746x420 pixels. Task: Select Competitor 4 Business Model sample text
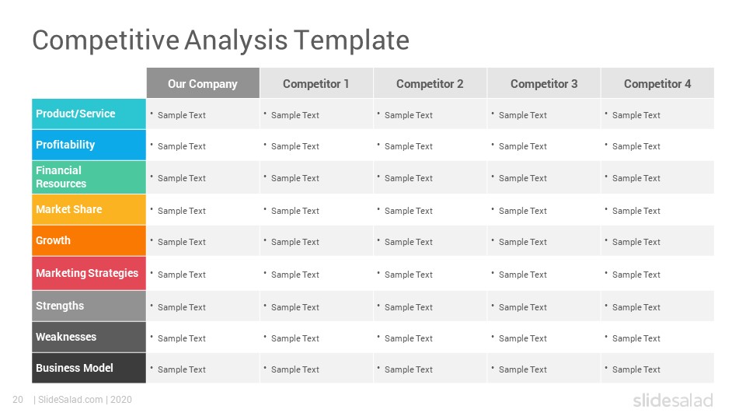point(636,369)
